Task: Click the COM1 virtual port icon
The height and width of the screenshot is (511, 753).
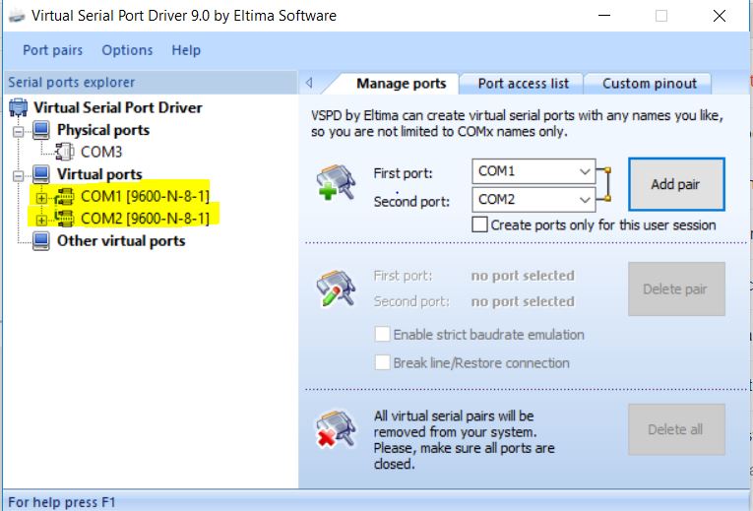Action: point(64,196)
